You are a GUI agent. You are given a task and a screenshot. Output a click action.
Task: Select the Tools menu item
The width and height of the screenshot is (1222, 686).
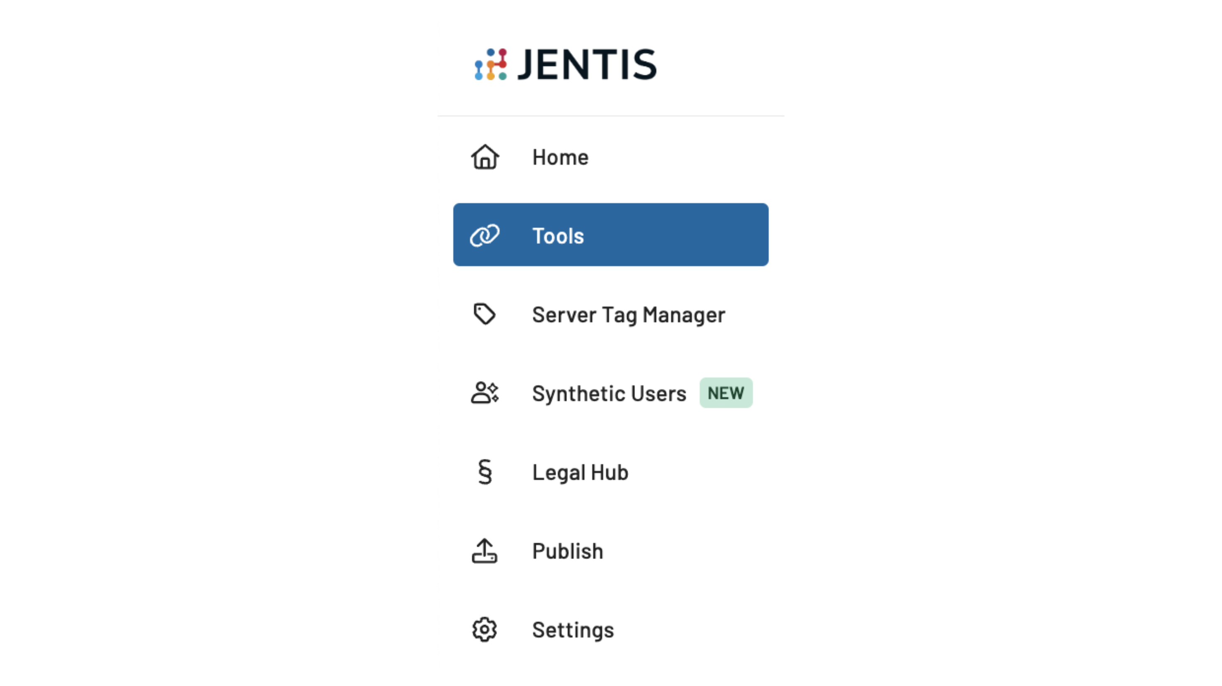point(610,235)
